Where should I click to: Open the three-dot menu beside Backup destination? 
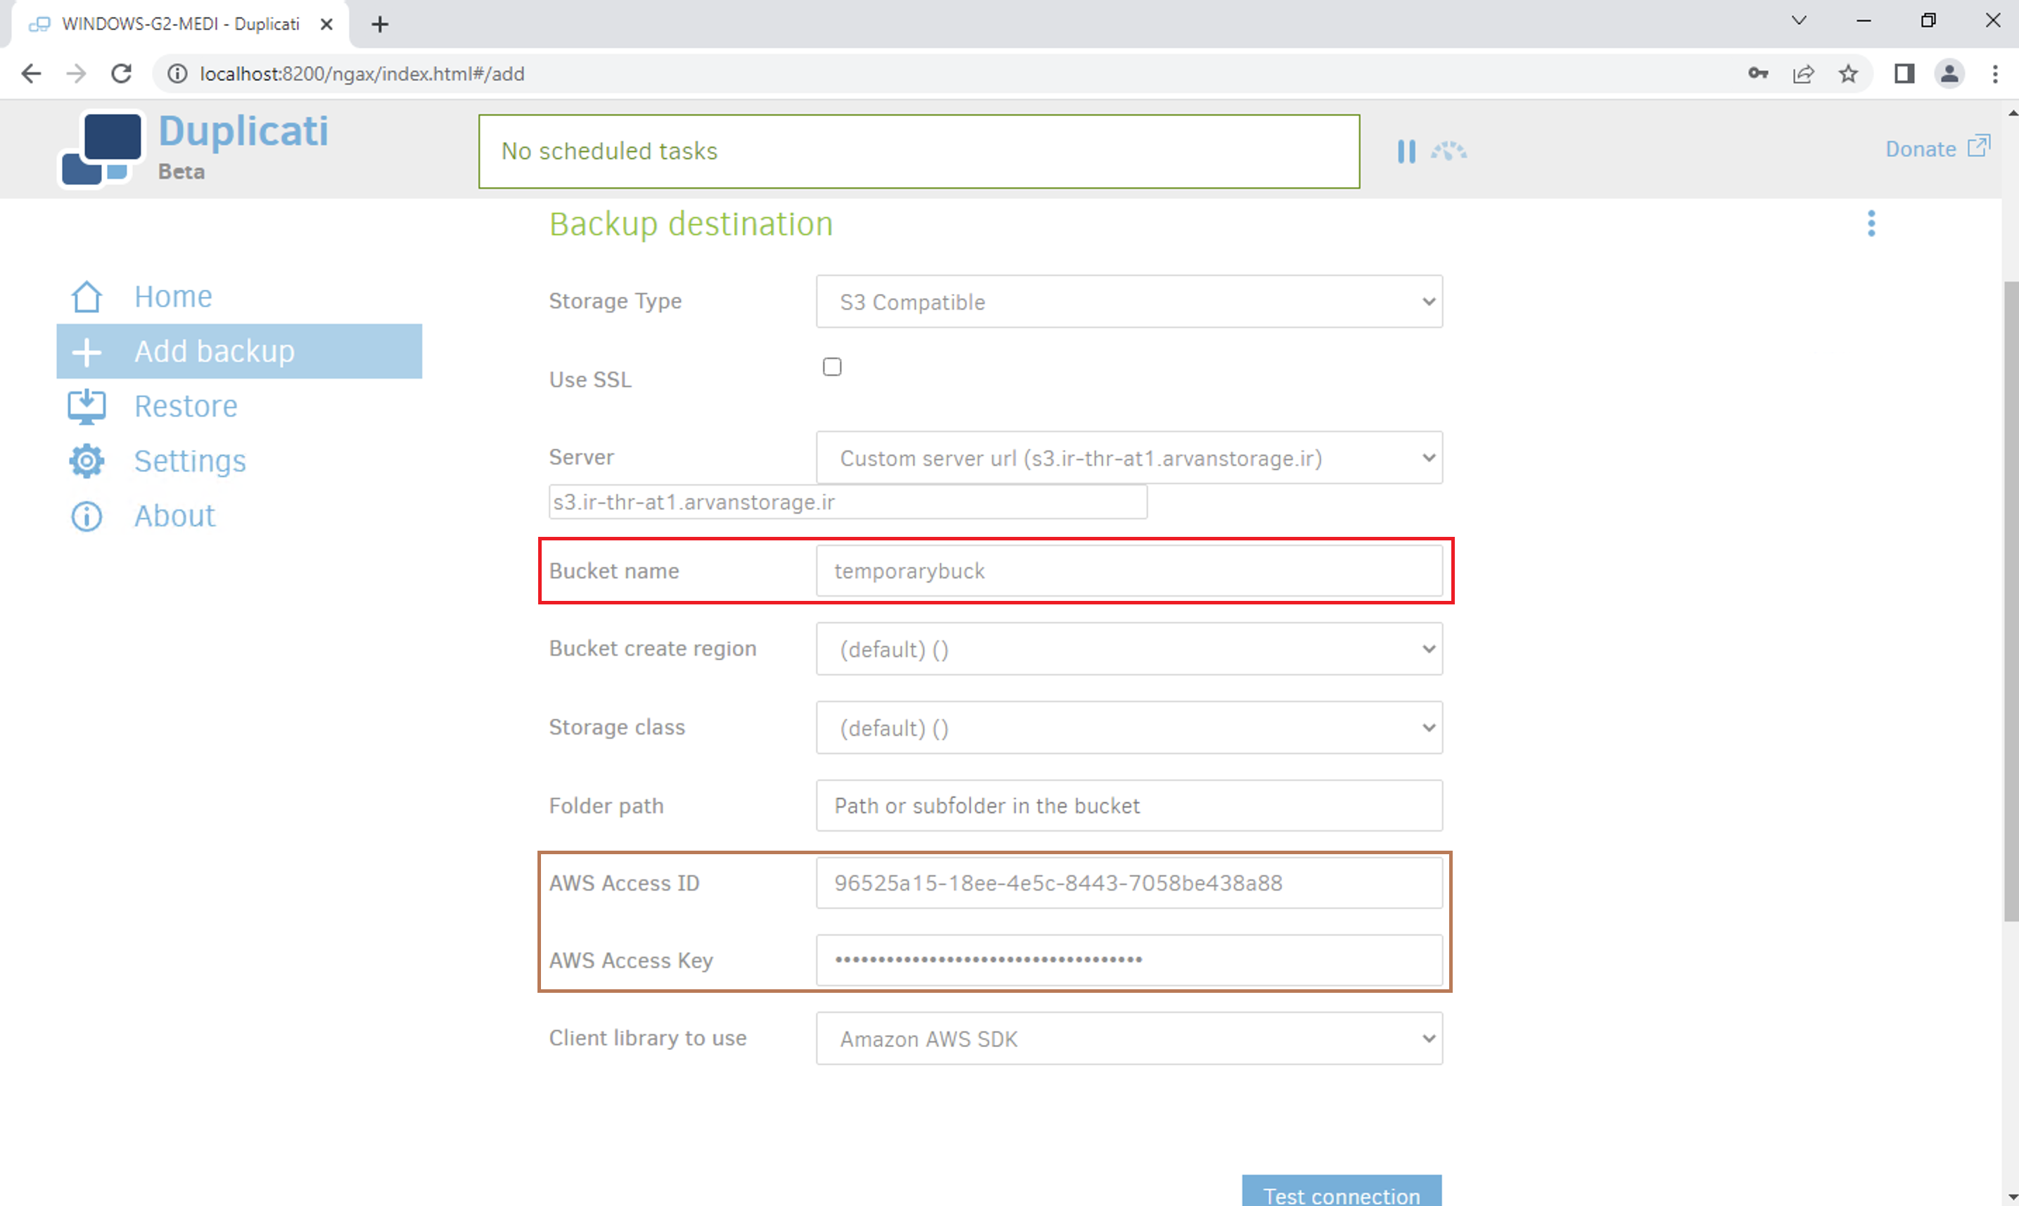1871,224
